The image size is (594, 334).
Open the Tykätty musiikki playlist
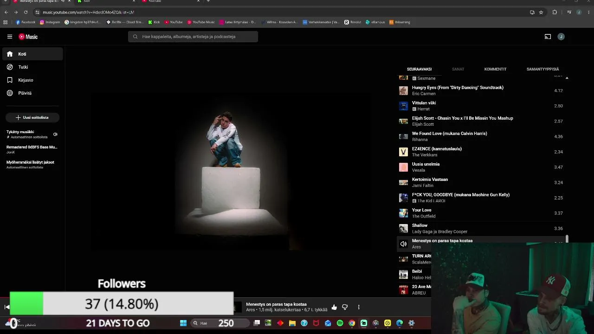click(x=32, y=134)
